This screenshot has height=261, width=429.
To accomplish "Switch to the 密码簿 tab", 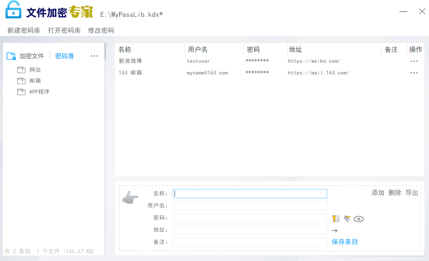I will pos(64,56).
